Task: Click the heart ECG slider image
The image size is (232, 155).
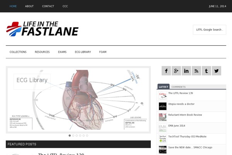Action: (x=78, y=100)
